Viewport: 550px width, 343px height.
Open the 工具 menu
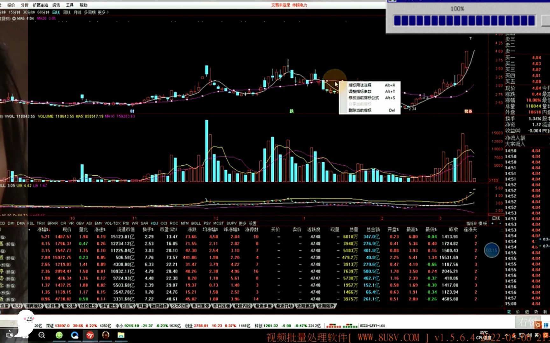click(x=70, y=5)
